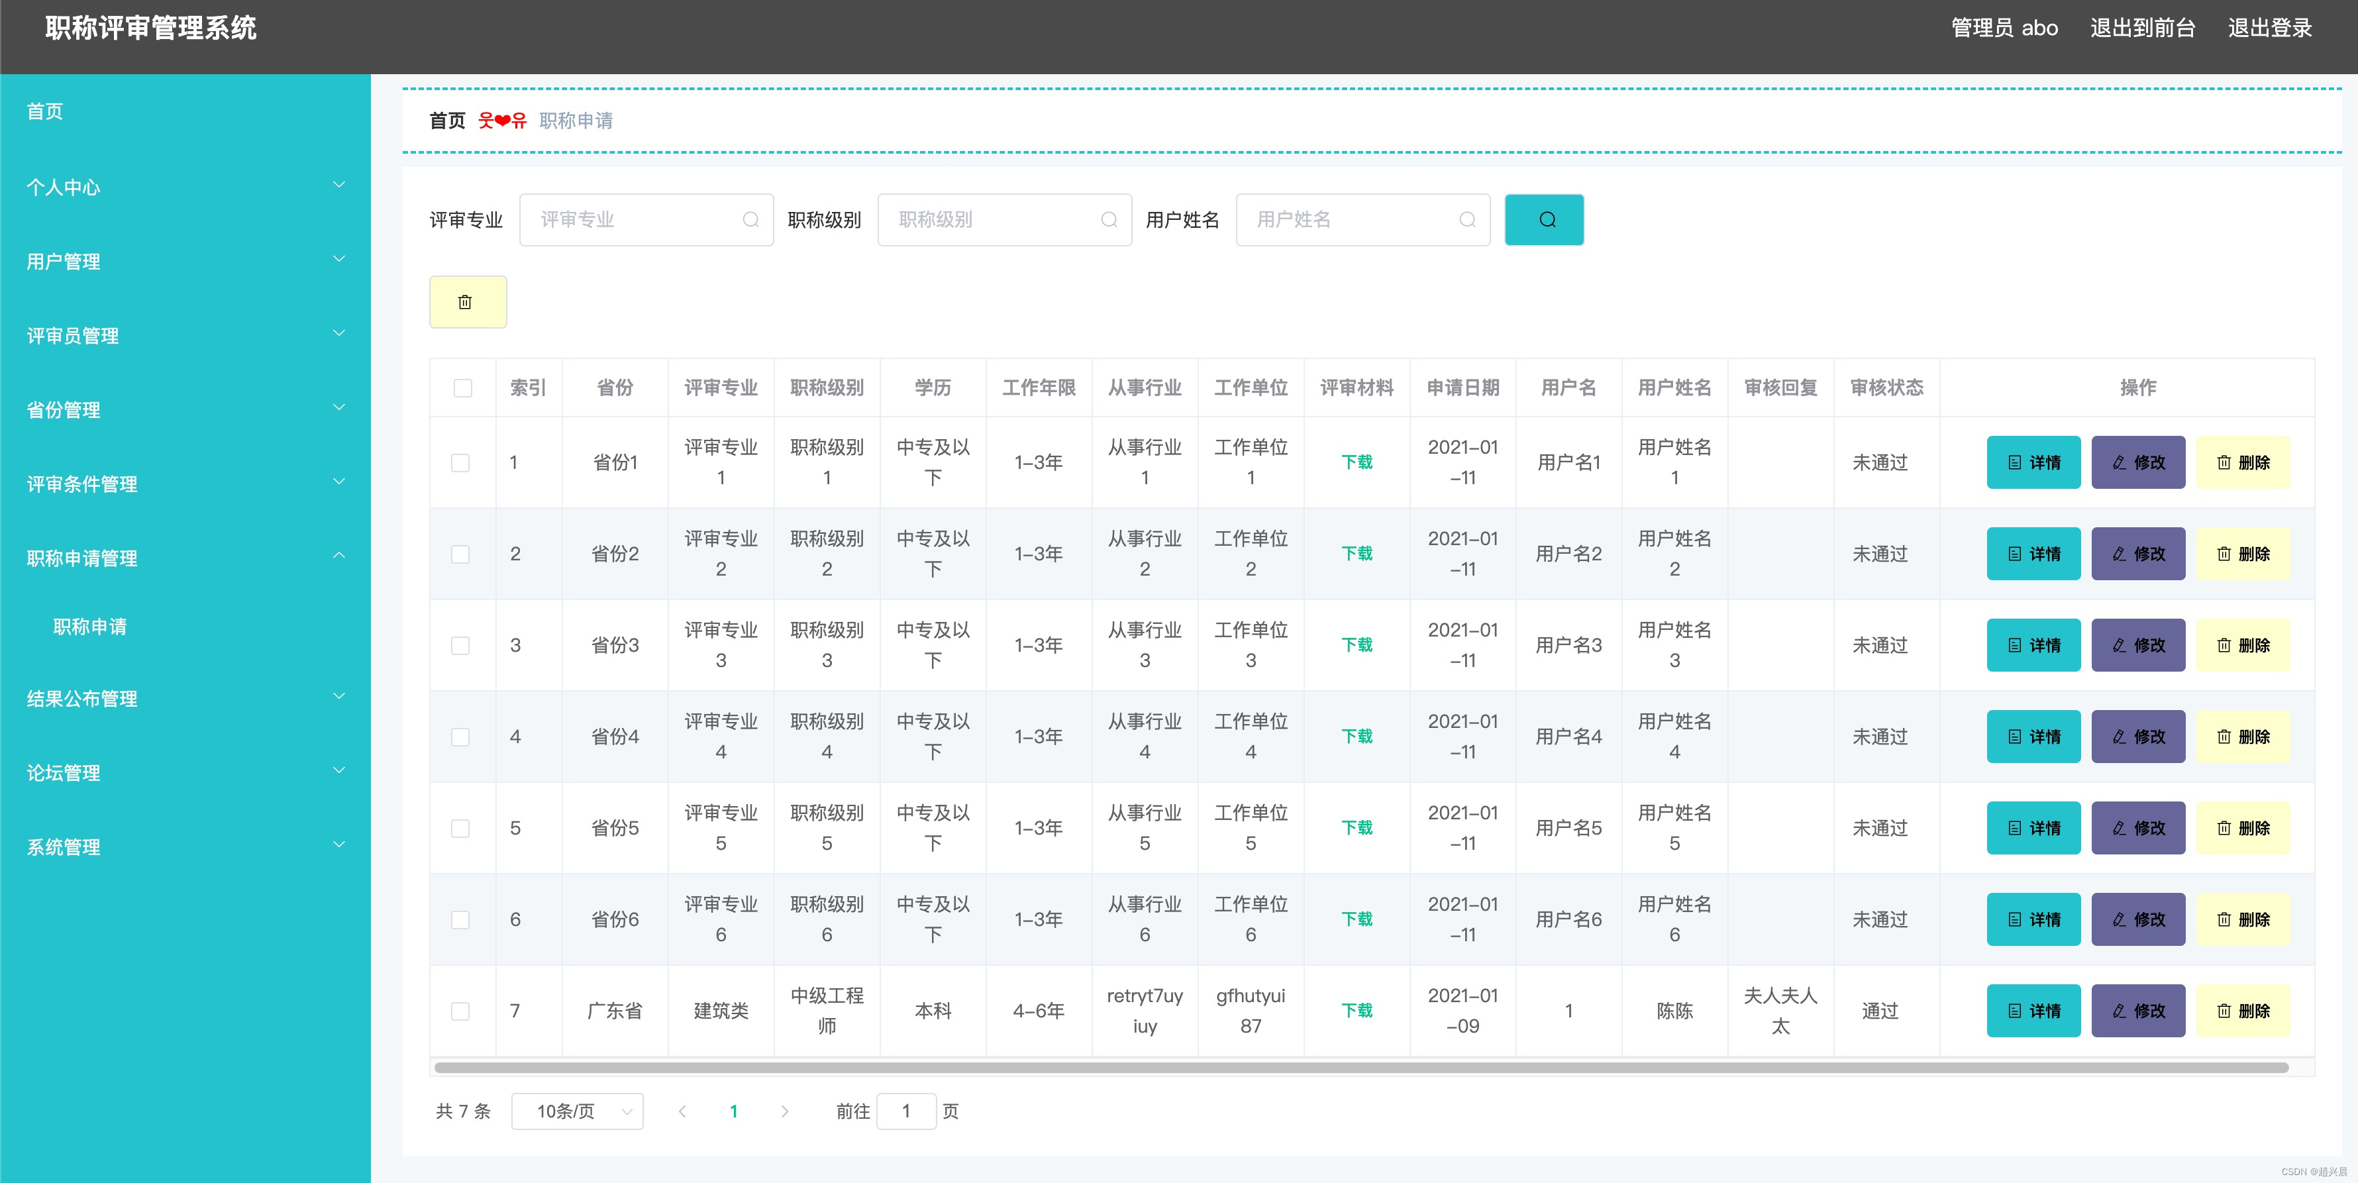Open 详情 for row 7 广东省
The image size is (2358, 1183).
point(2033,1011)
